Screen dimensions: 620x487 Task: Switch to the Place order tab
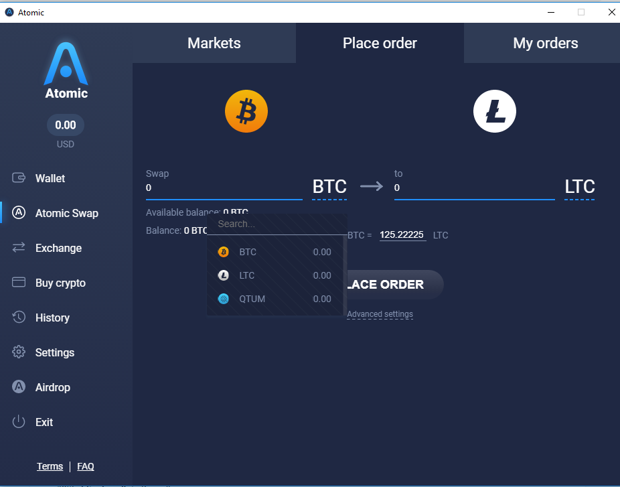click(x=380, y=43)
